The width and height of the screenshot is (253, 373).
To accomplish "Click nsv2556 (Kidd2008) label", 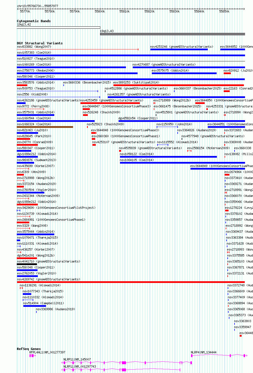I will tap(32, 94).
